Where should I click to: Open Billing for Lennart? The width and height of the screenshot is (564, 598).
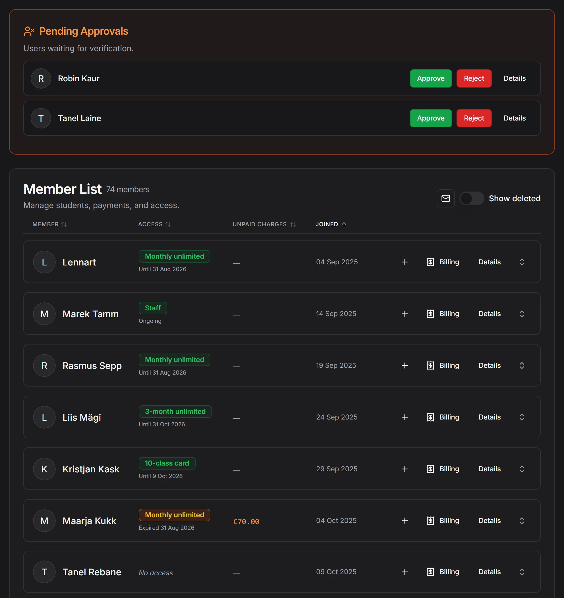click(443, 262)
